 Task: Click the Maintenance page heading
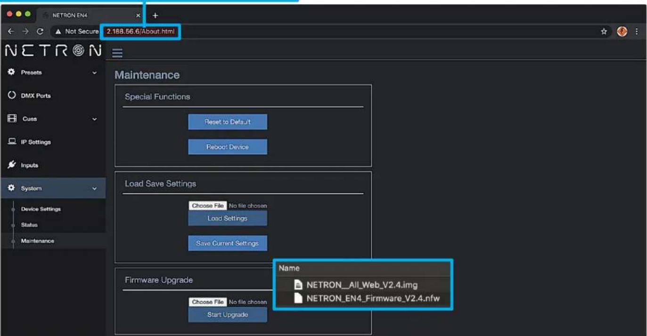pos(147,75)
